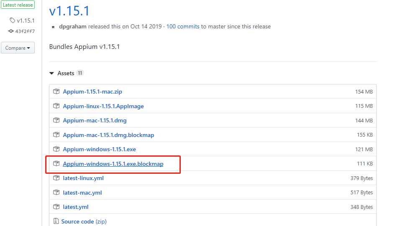Click the 115 MB file size
The height and width of the screenshot is (226, 403).
(364, 106)
